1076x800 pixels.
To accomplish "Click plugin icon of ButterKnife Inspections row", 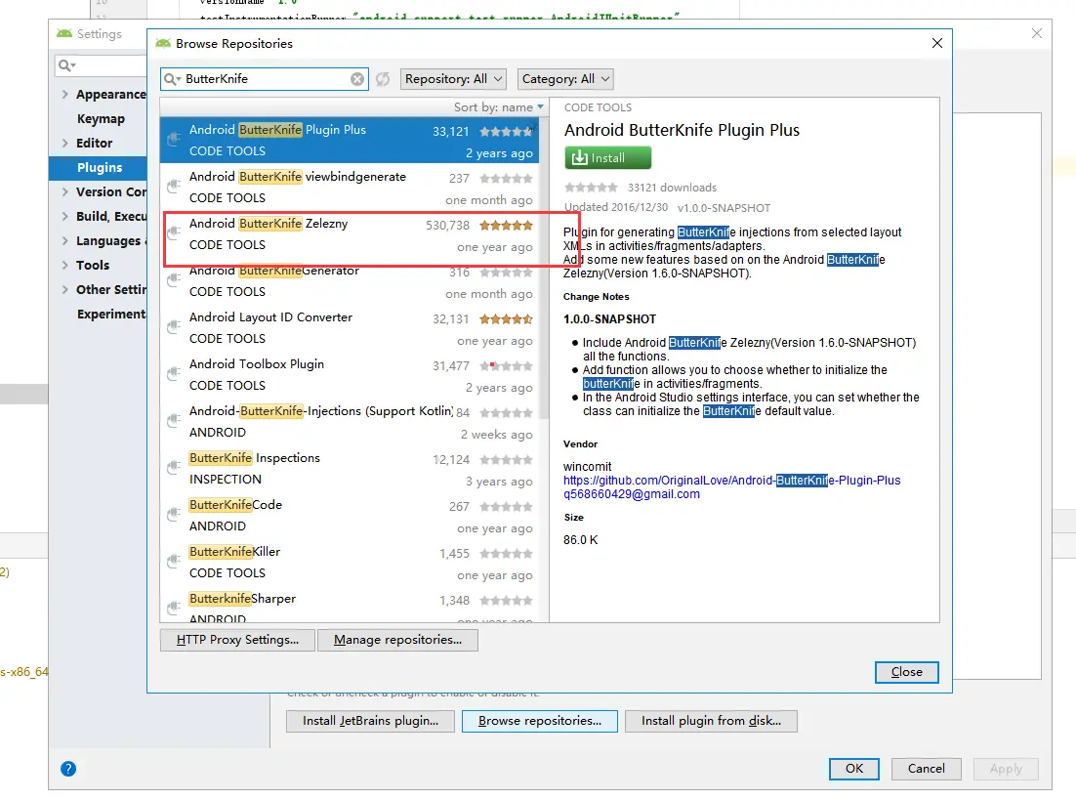I will click(x=174, y=468).
